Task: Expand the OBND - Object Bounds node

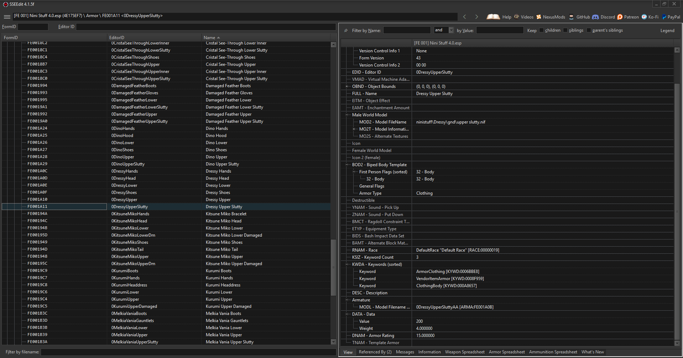Action: click(347, 86)
